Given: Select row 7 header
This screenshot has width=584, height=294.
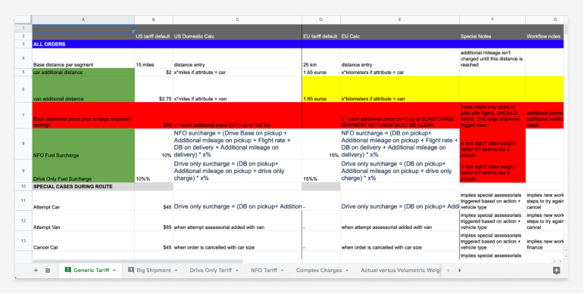Looking at the screenshot, I should pos(23,116).
